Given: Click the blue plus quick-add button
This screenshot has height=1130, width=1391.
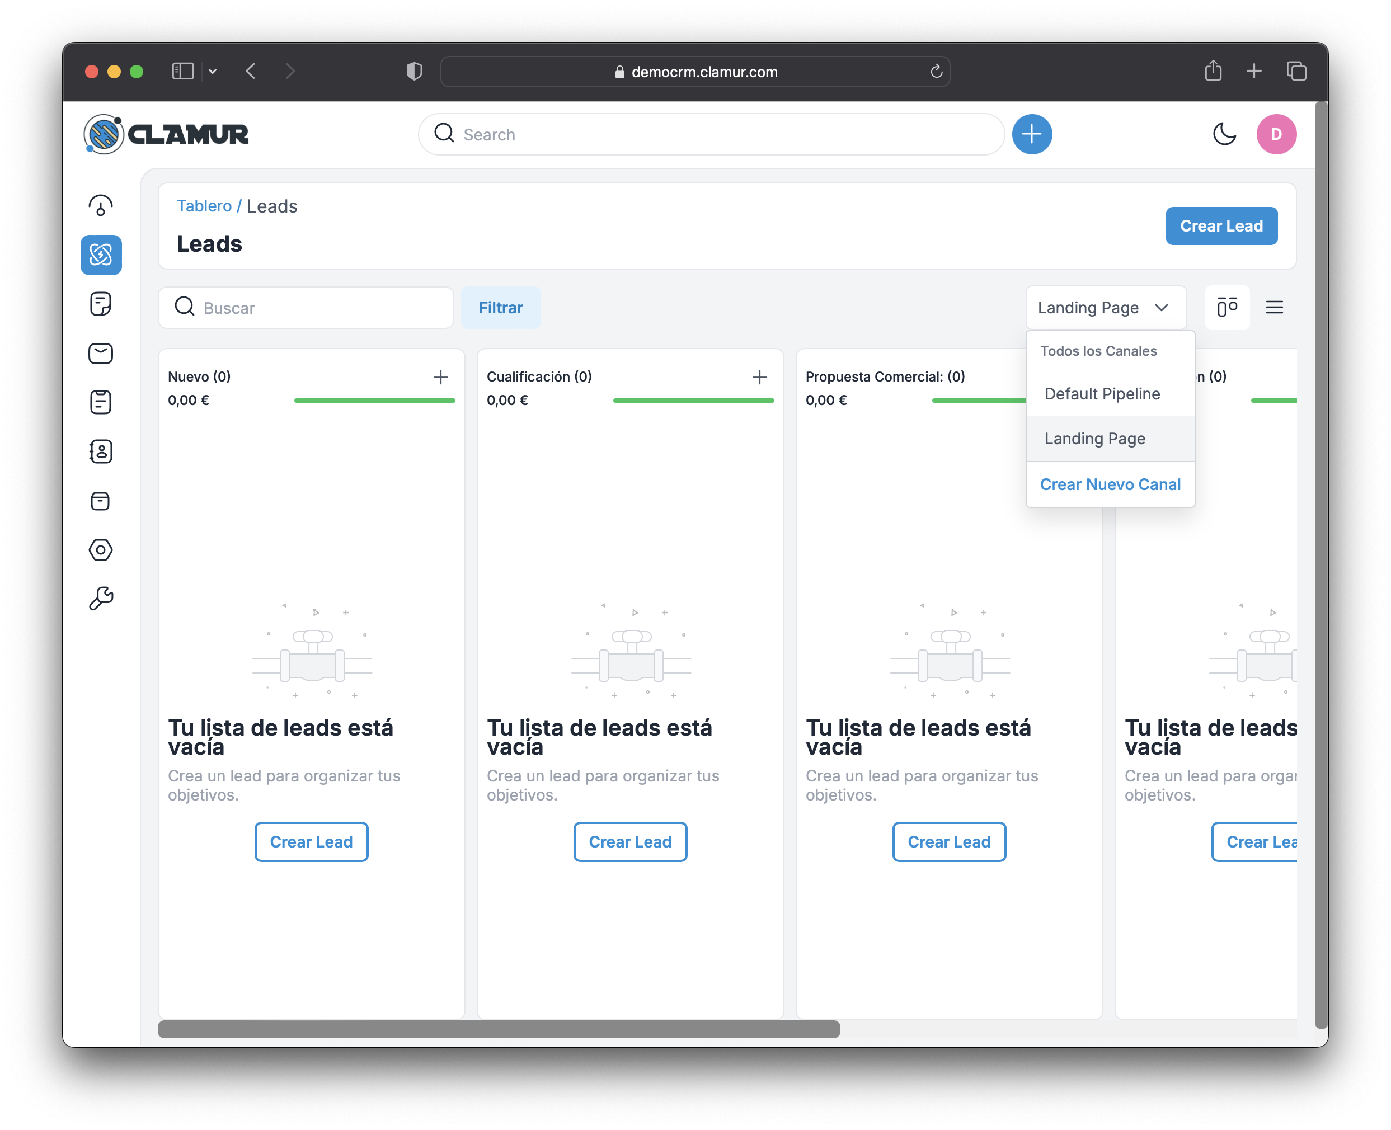Looking at the screenshot, I should [x=1032, y=134].
